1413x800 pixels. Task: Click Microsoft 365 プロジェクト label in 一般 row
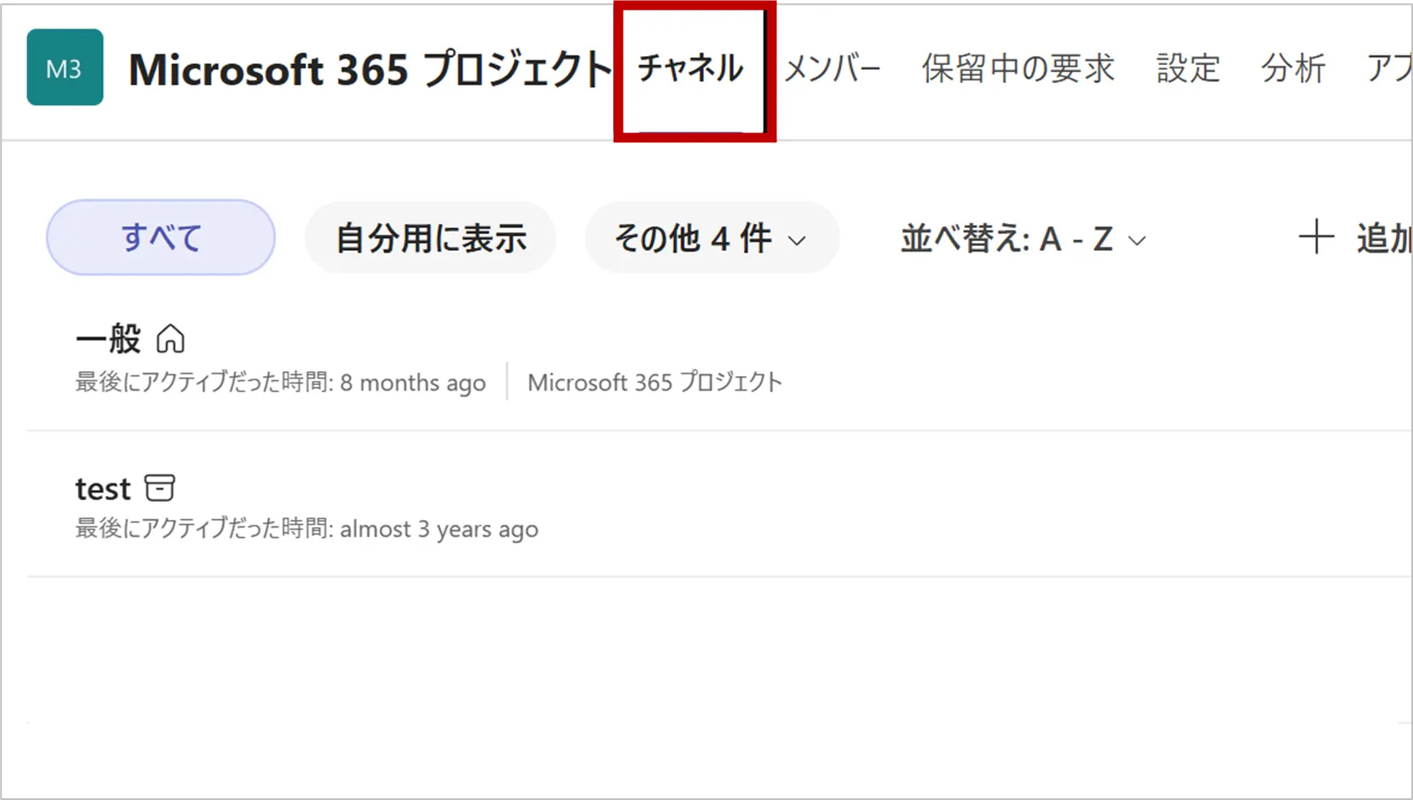[655, 383]
